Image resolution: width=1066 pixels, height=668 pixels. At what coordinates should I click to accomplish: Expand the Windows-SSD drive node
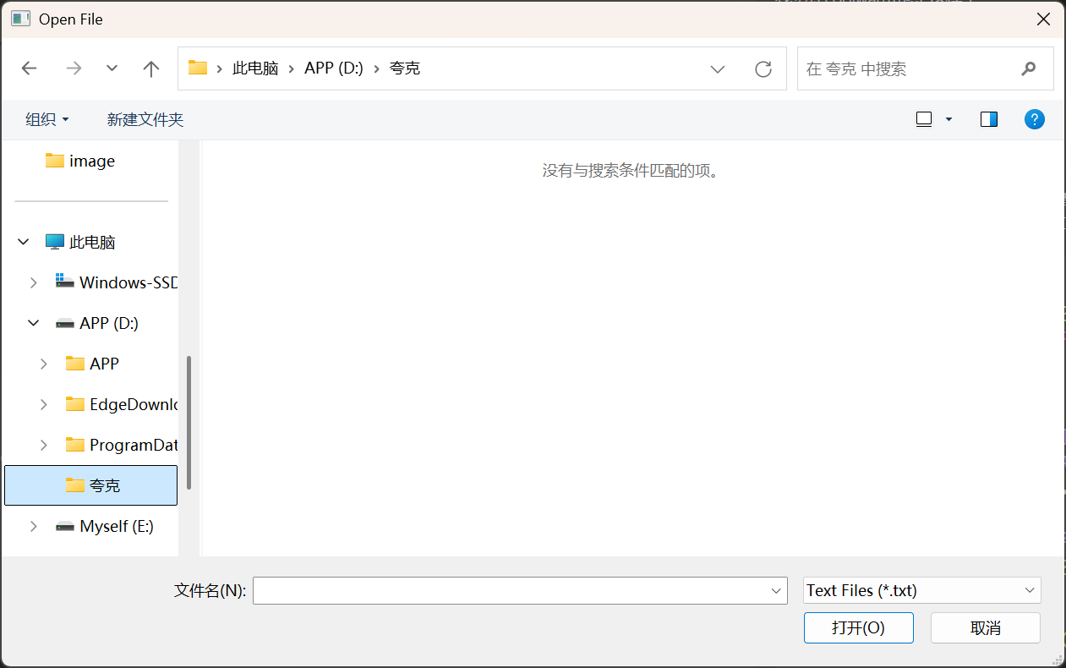point(34,282)
